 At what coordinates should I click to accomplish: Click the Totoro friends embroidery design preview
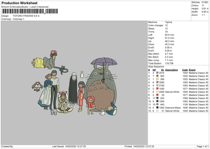point(75,83)
